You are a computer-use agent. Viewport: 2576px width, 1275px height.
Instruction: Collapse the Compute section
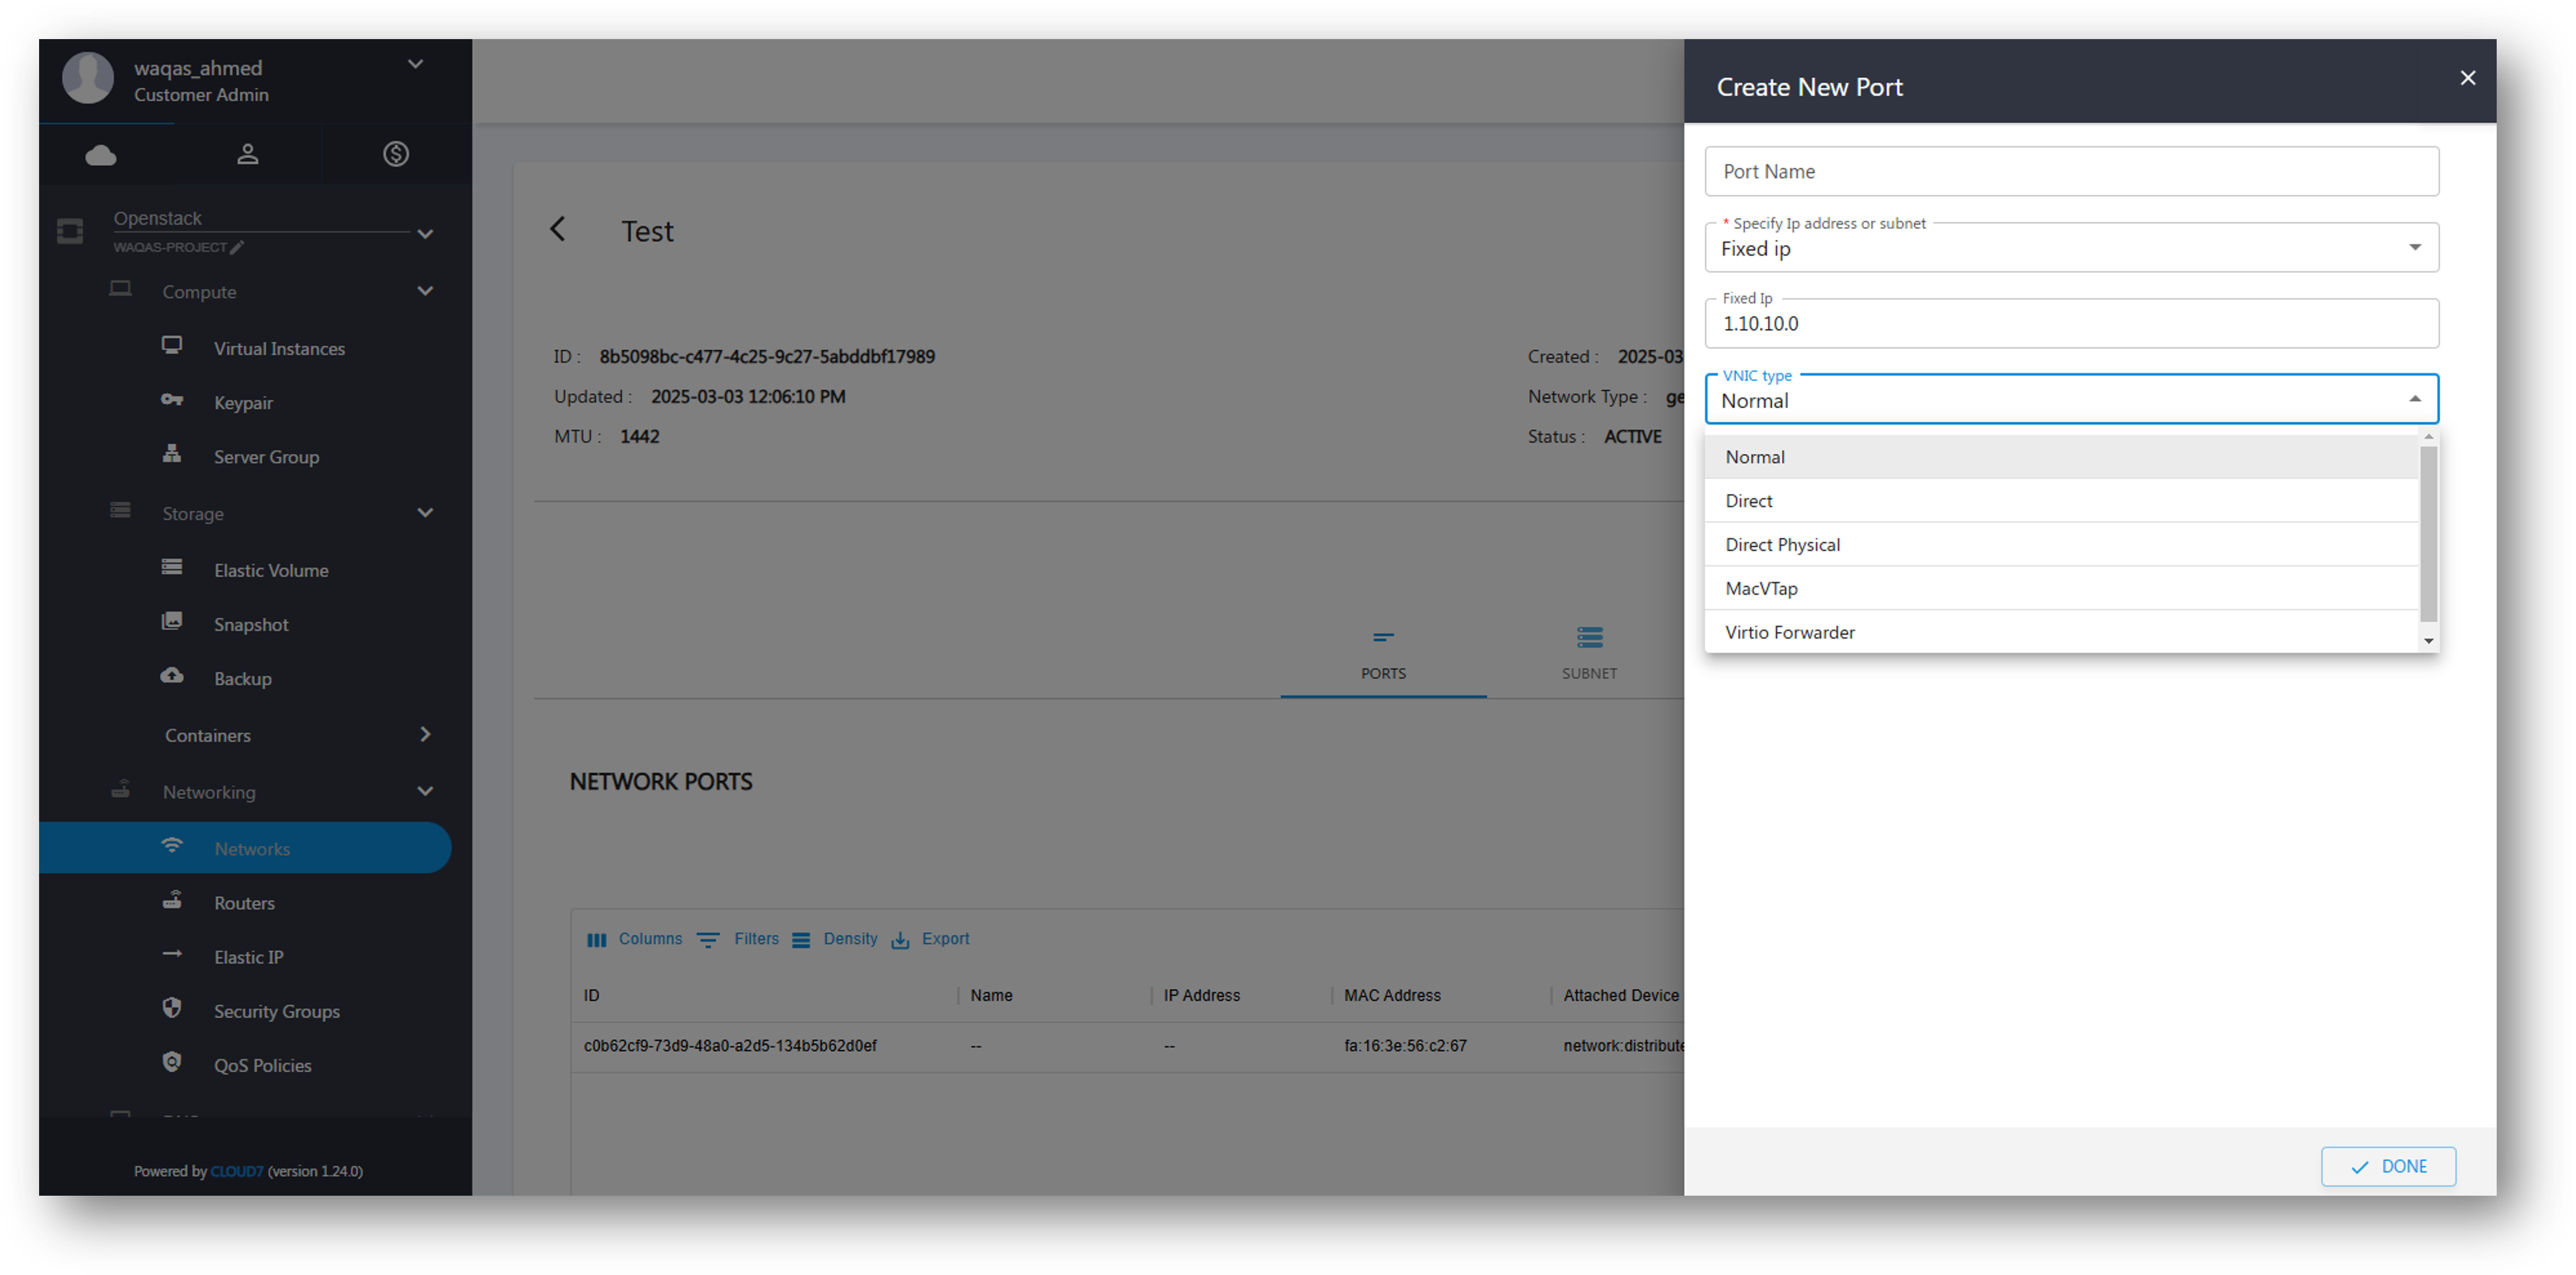424,291
